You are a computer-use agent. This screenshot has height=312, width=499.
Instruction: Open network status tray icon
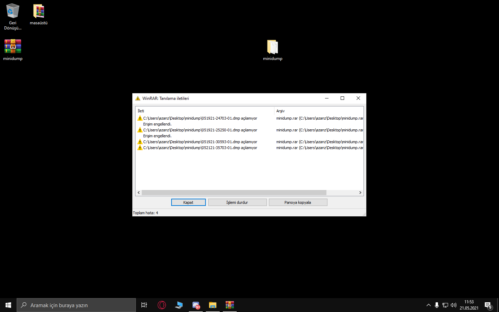tap(445, 305)
